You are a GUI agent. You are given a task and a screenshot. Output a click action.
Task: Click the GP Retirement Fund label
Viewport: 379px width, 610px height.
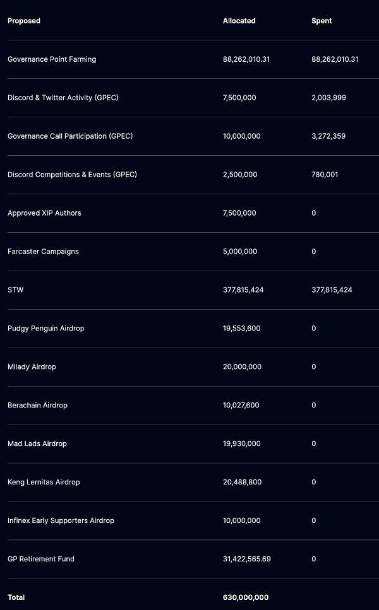41,560
